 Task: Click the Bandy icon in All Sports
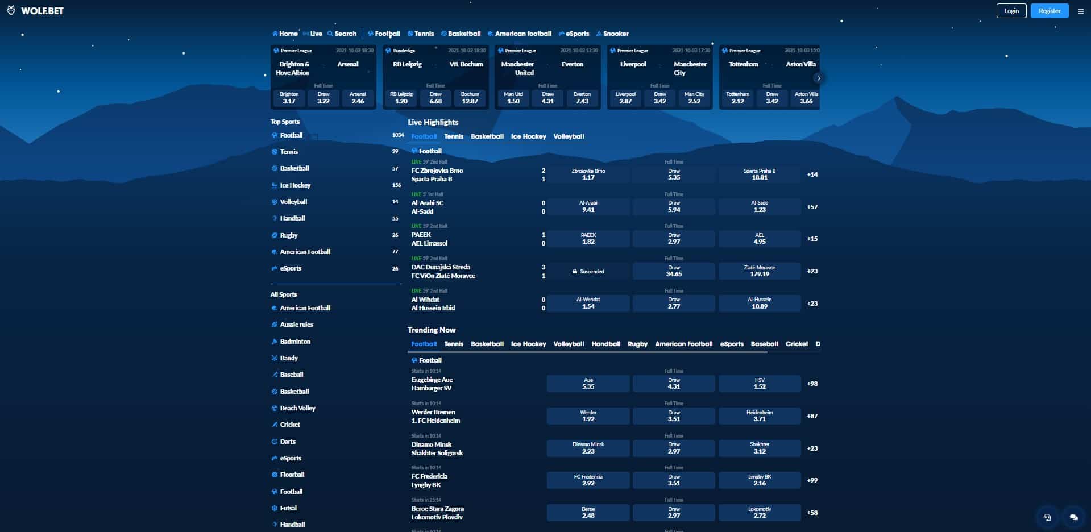pos(275,358)
